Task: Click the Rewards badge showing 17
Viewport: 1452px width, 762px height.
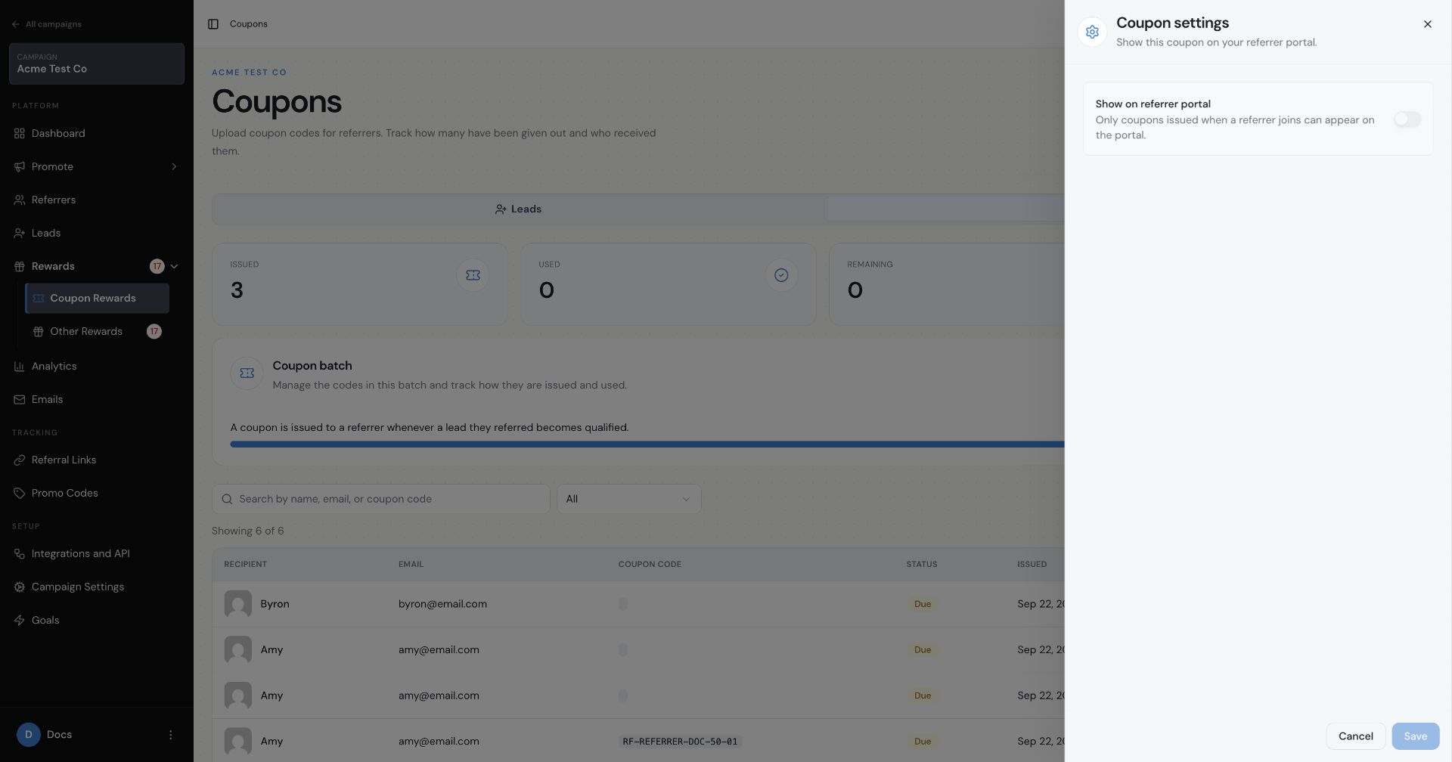Action: tap(157, 266)
